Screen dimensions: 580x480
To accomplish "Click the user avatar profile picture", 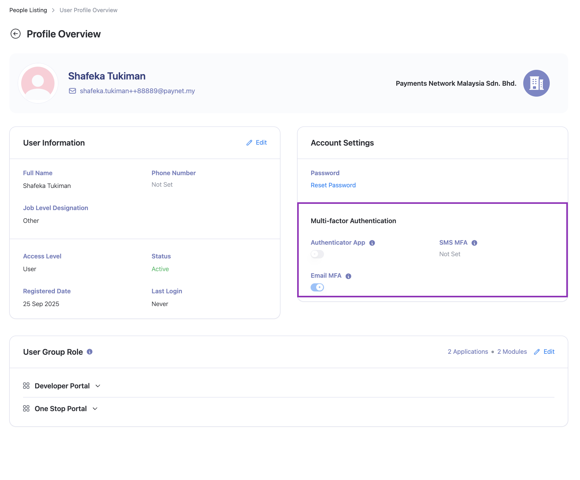I will [x=38, y=83].
